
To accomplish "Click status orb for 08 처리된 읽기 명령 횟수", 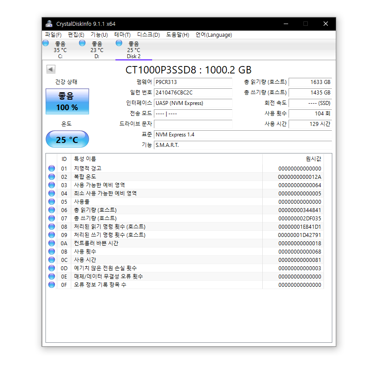I will click(52, 226).
